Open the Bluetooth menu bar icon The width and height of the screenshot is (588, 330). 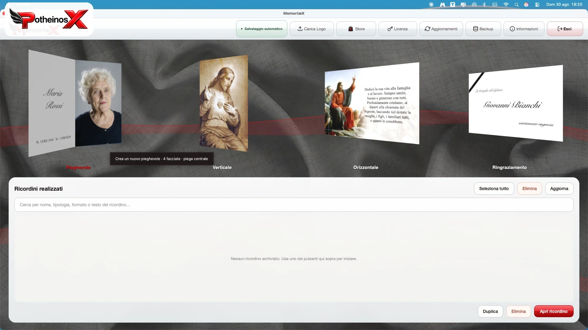coord(484,5)
